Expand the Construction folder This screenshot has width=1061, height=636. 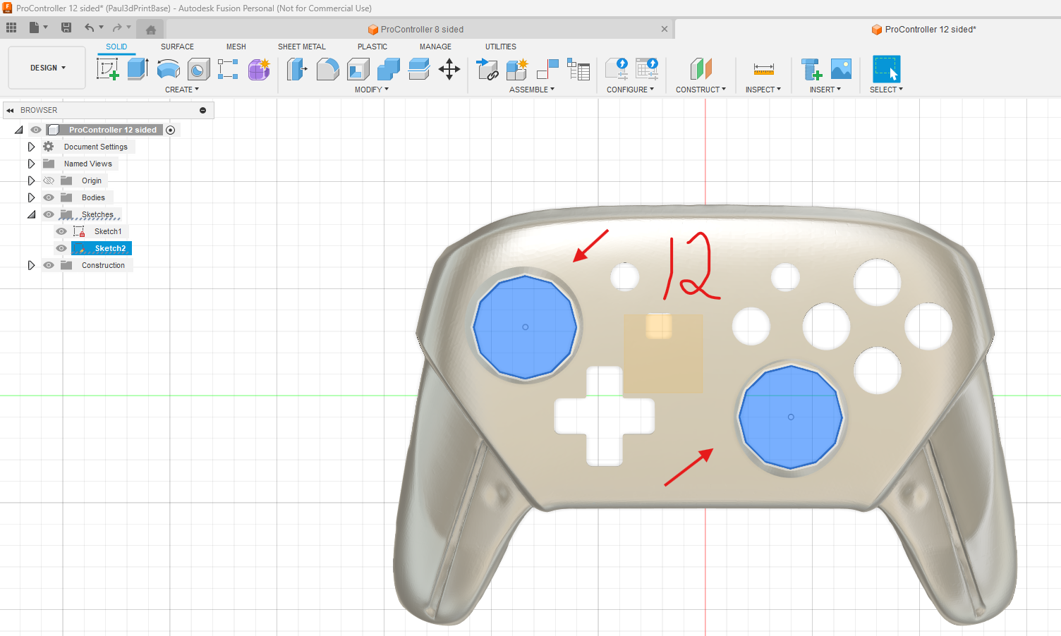tap(31, 265)
